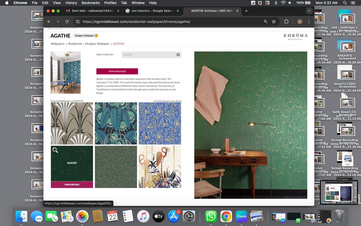
Task: Open the KHROMA by Masureel logo
Action: point(296,36)
